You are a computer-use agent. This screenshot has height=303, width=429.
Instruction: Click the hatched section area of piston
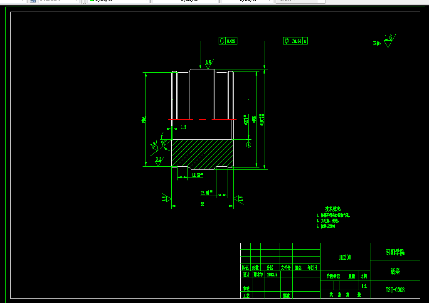[202, 154]
